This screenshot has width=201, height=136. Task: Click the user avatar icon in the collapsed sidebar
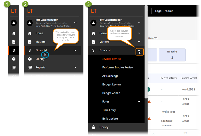point(14,23)
